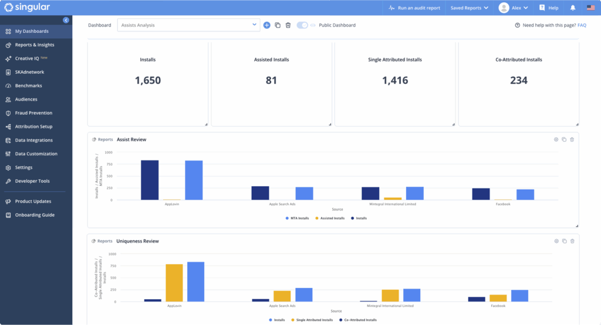
Task: Delete the dashboard with the trash icon
Action: [288, 25]
